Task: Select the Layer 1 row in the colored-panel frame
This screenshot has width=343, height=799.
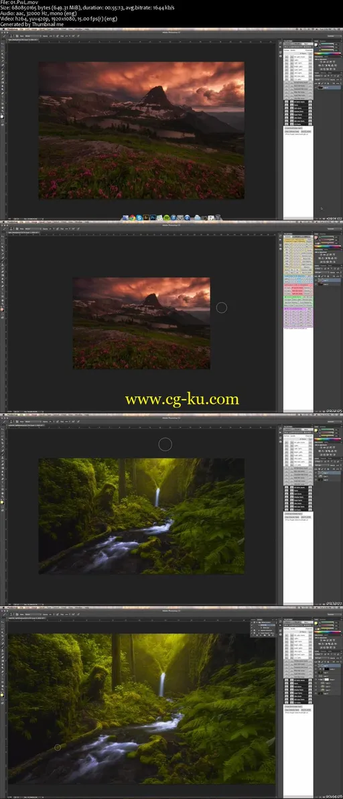Action: [x=328, y=280]
